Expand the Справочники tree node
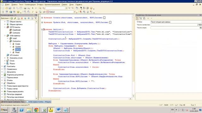Screen dimensions: 202x113 tap(2, 69)
